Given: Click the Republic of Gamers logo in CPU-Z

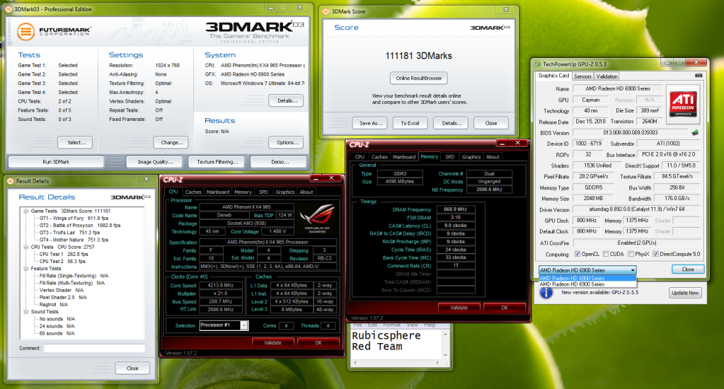Looking at the screenshot, I should coord(317,219).
